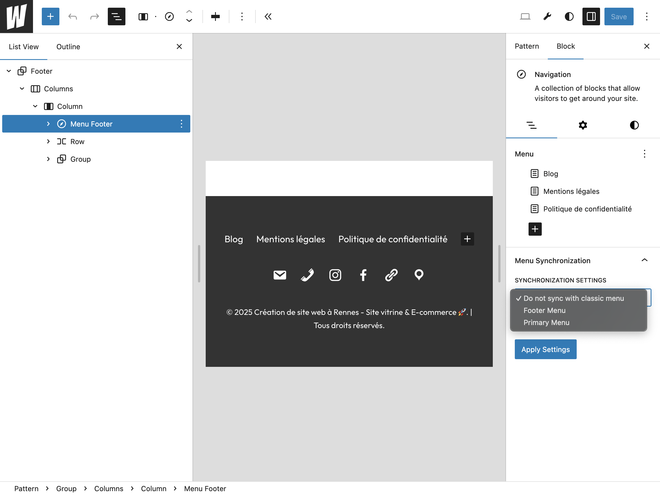Toggle the settings sidebar panel button
The width and height of the screenshot is (660, 495).
(x=591, y=16)
